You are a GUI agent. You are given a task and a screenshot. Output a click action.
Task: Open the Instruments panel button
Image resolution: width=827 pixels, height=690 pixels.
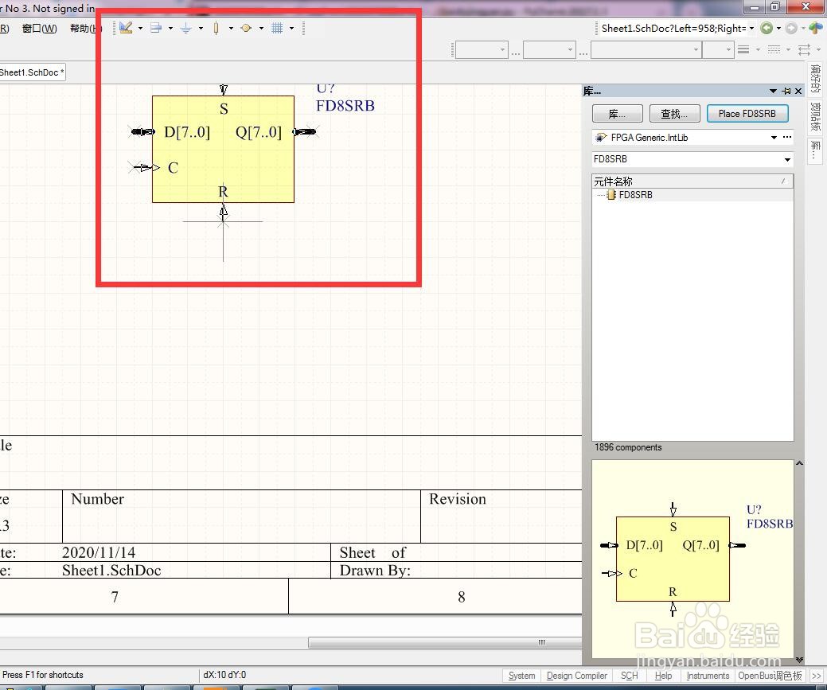click(x=708, y=676)
